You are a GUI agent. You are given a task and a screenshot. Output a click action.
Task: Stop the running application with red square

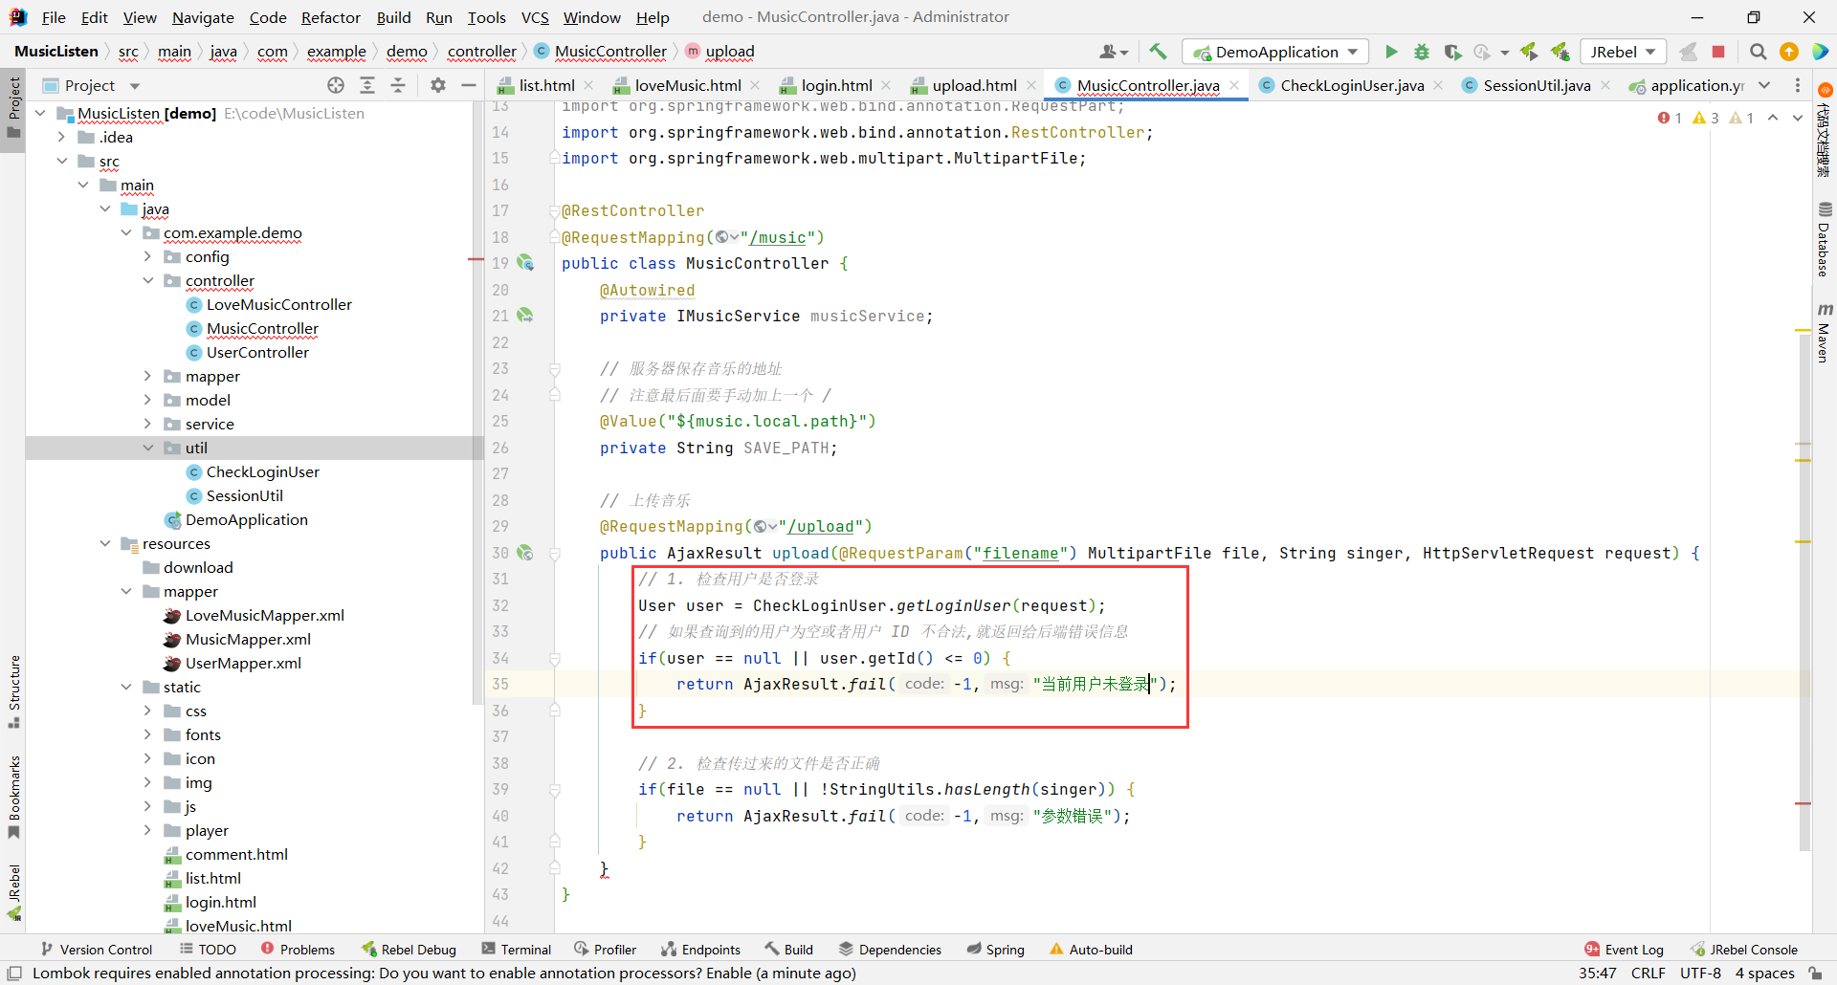tap(1718, 52)
